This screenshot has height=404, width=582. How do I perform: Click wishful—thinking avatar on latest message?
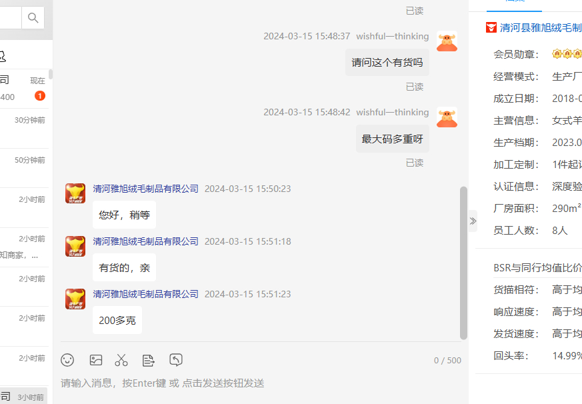click(x=447, y=117)
